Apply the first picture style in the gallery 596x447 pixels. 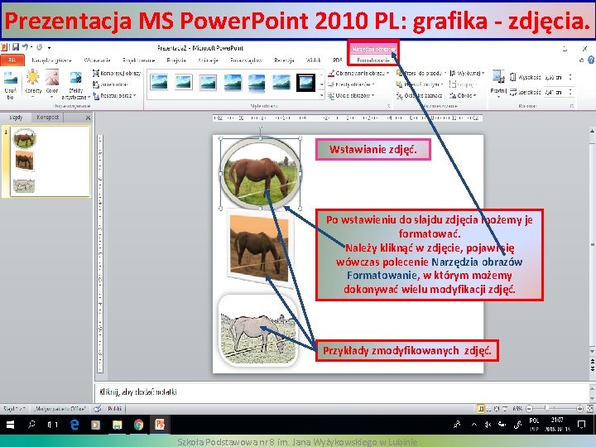click(159, 82)
